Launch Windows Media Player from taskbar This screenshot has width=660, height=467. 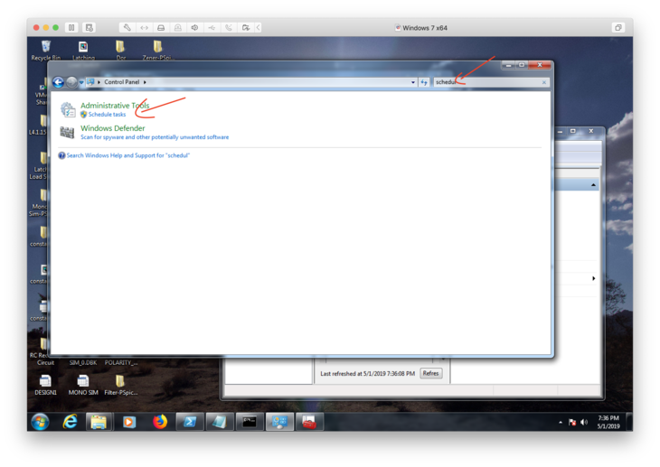coord(128,422)
